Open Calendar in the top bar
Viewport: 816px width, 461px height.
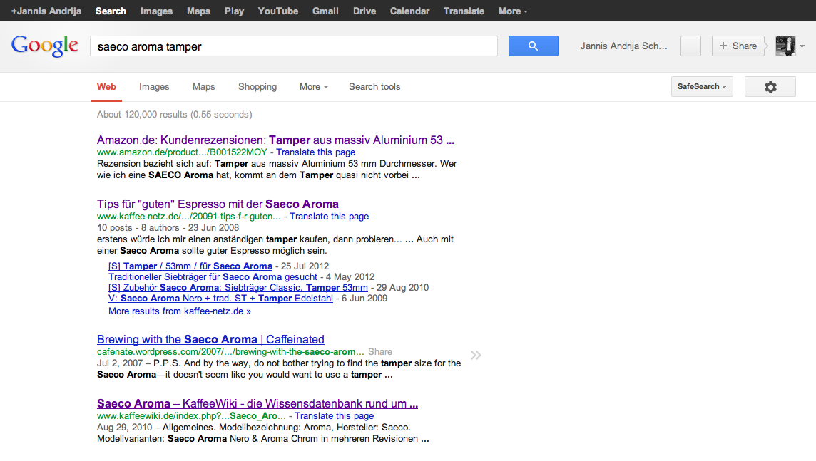(x=409, y=11)
